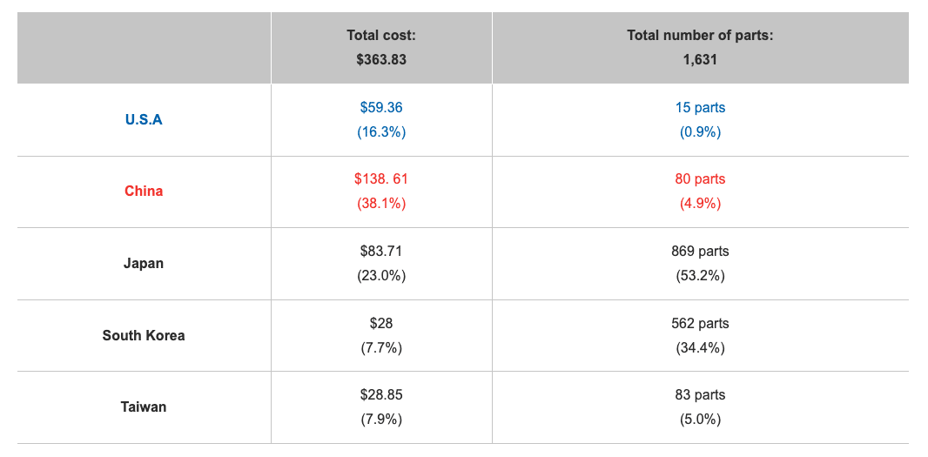Select the red (38.1%) cost percentage
The height and width of the screenshot is (457, 928).
(x=381, y=204)
